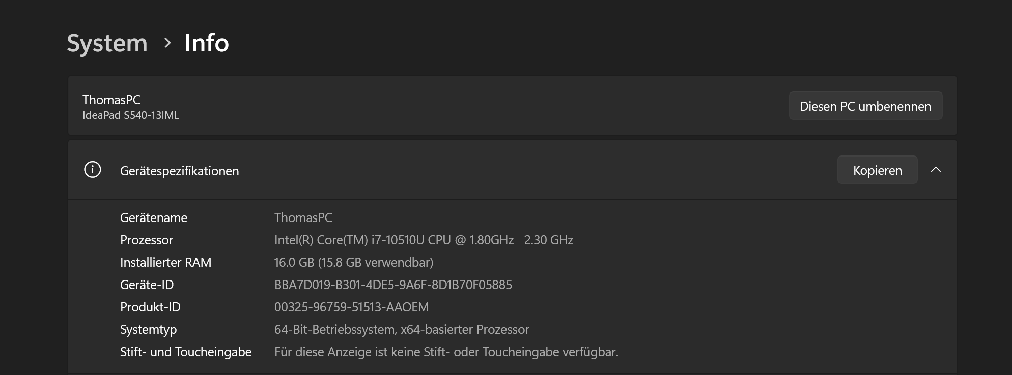Image resolution: width=1012 pixels, height=375 pixels.
Task: Click the Info page heading
Action: pyautogui.click(x=206, y=43)
